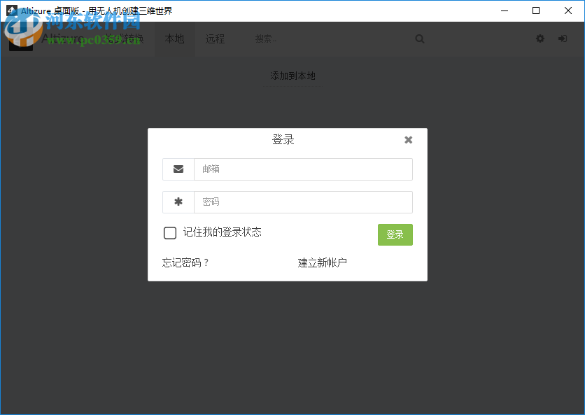Open 建立新帐户 to create an account
The width and height of the screenshot is (585, 415).
tap(322, 262)
